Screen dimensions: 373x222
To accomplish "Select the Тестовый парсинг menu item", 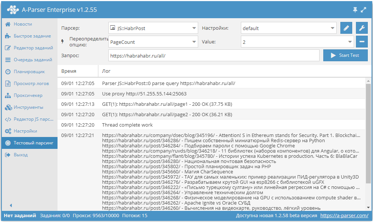I will (29, 143).
